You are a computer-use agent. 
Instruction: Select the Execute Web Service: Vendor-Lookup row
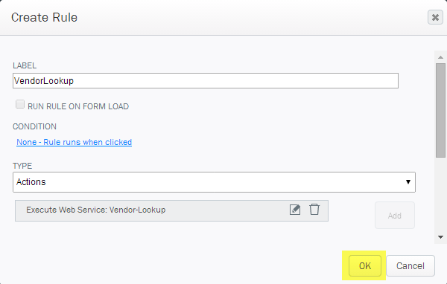coord(171,210)
